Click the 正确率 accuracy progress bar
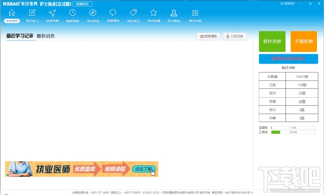 293,132
